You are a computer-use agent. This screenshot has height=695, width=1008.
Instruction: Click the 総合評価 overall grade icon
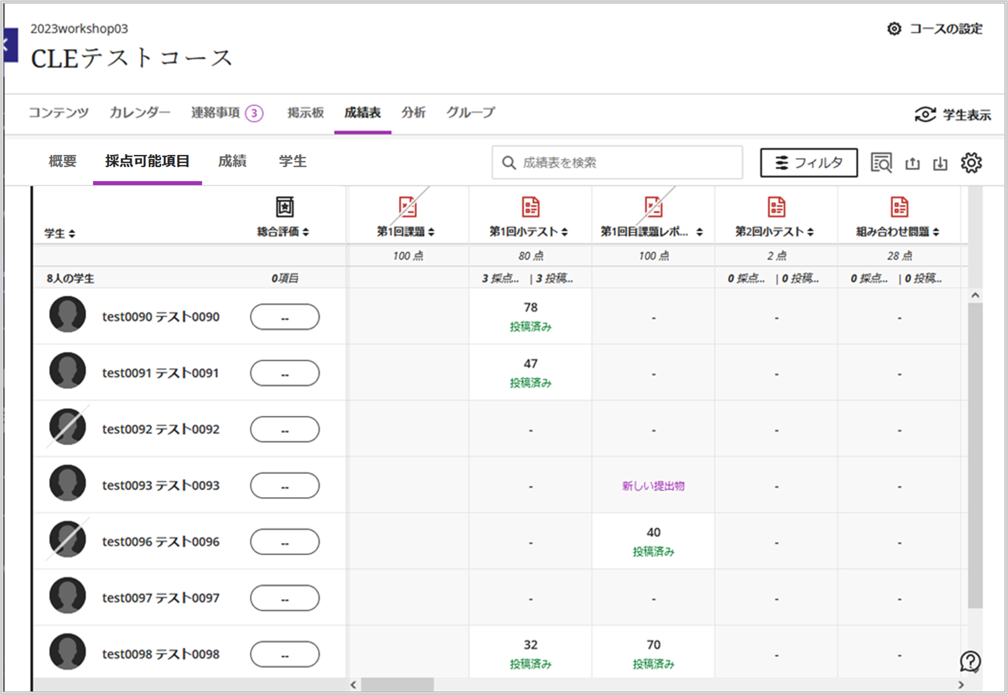pos(284,206)
